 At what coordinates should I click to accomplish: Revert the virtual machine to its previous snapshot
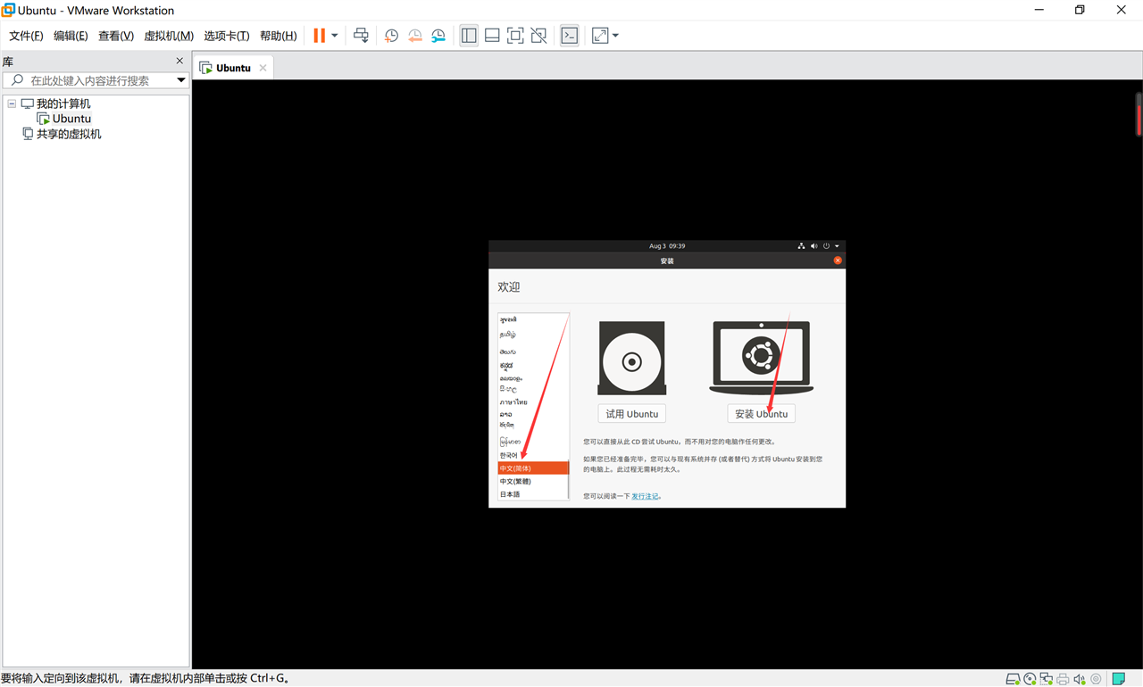[x=414, y=36]
